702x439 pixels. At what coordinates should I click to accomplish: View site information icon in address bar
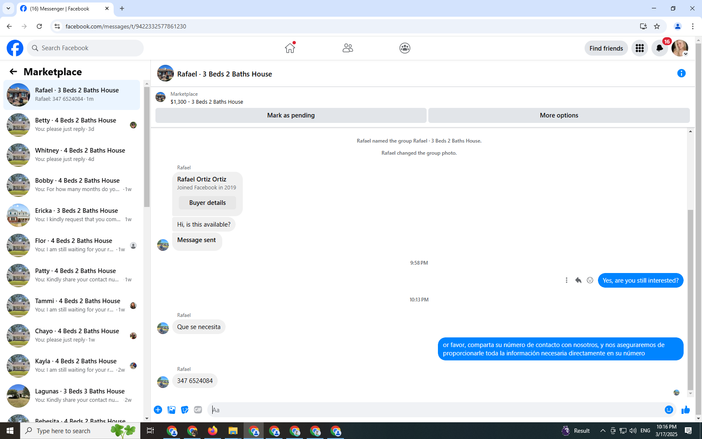click(57, 26)
